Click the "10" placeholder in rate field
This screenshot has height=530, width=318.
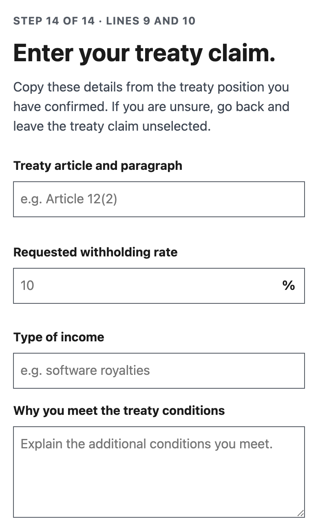27,286
